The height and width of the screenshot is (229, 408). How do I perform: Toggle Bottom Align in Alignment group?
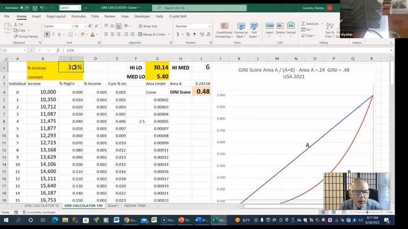pos(119,26)
